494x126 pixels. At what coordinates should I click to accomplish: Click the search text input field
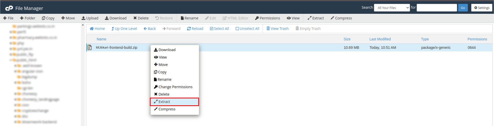(437, 8)
